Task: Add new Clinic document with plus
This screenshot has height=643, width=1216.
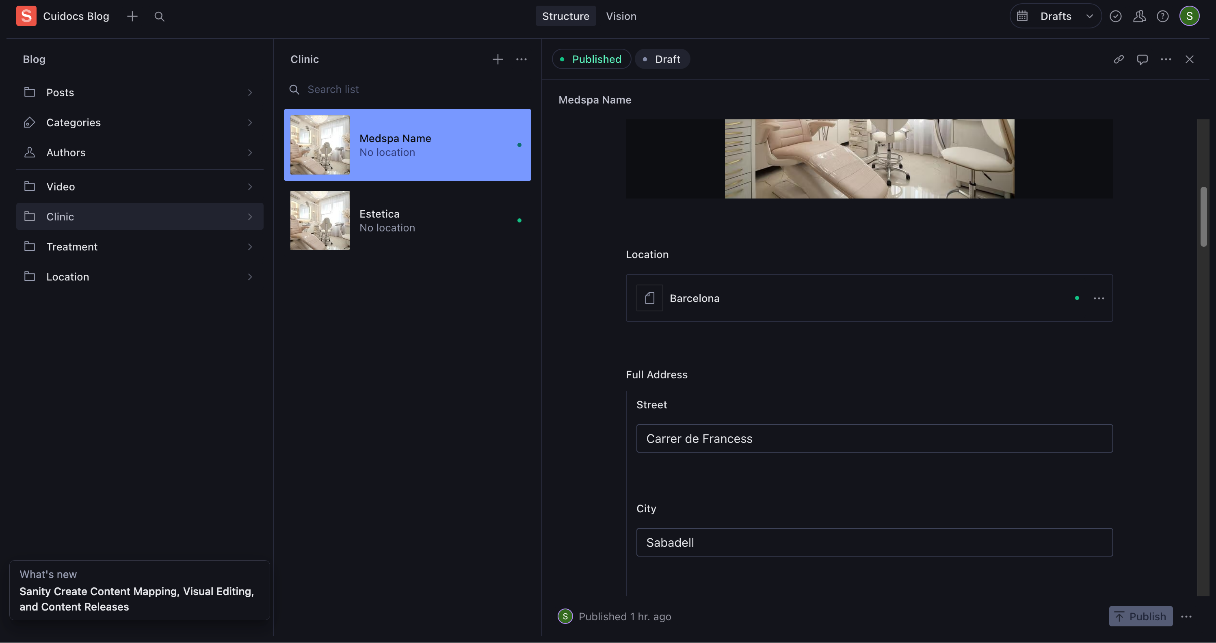Action: 498,59
